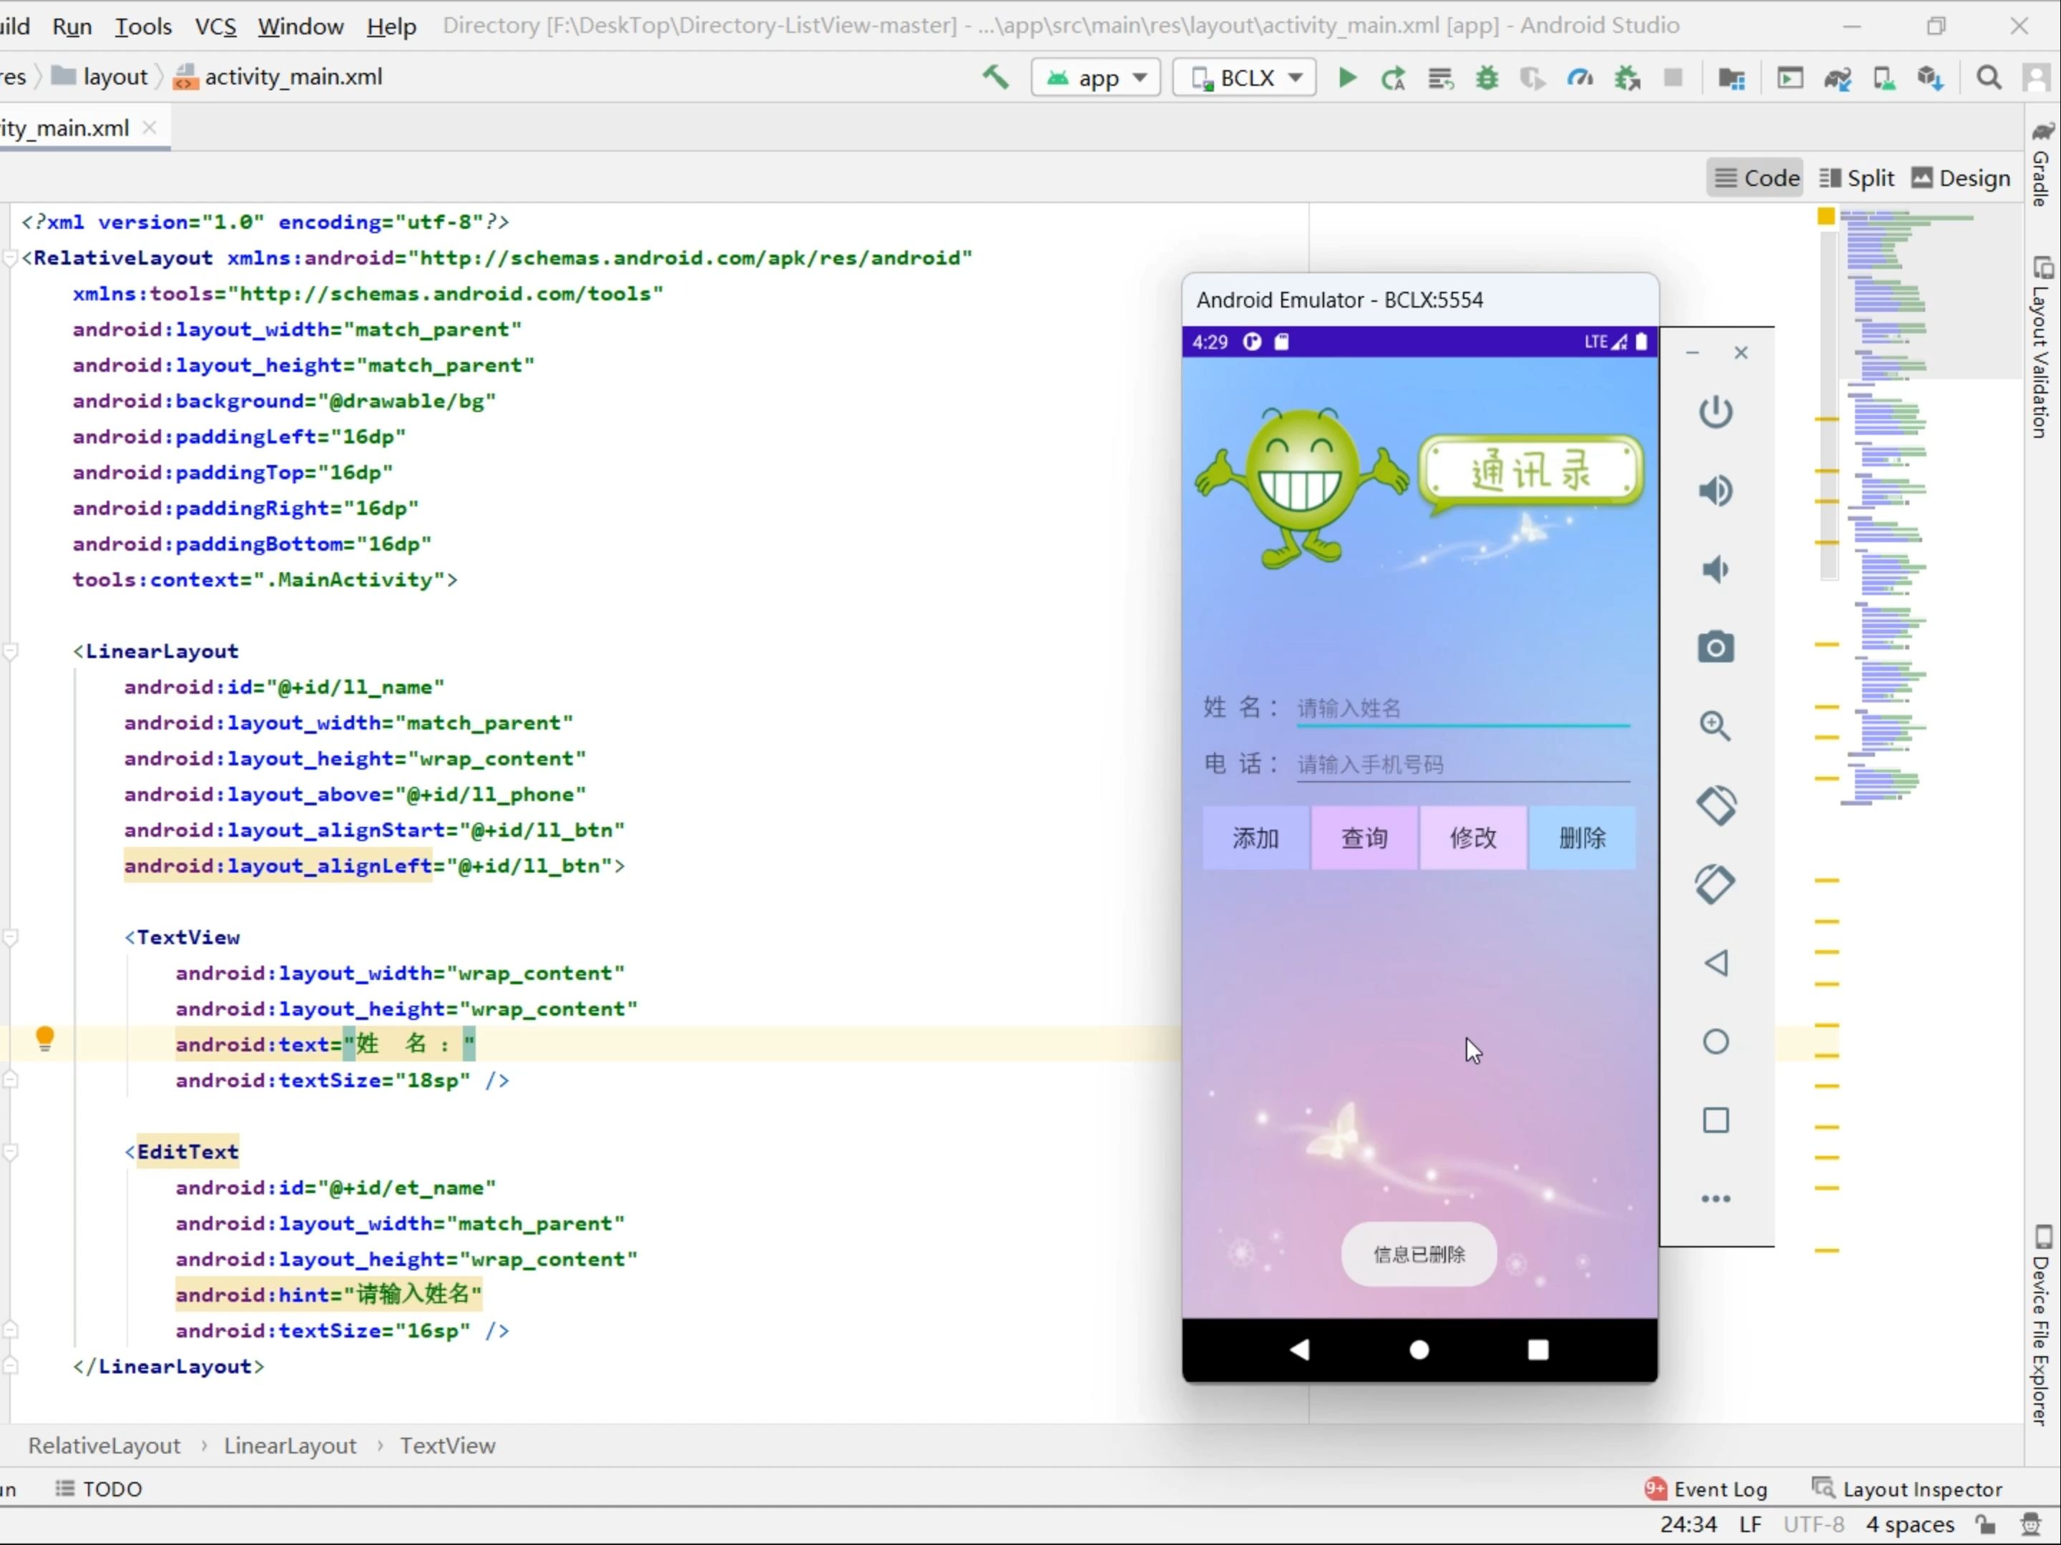Open the Layout Inspector tool window
The image size is (2061, 1545).
pos(1906,1489)
